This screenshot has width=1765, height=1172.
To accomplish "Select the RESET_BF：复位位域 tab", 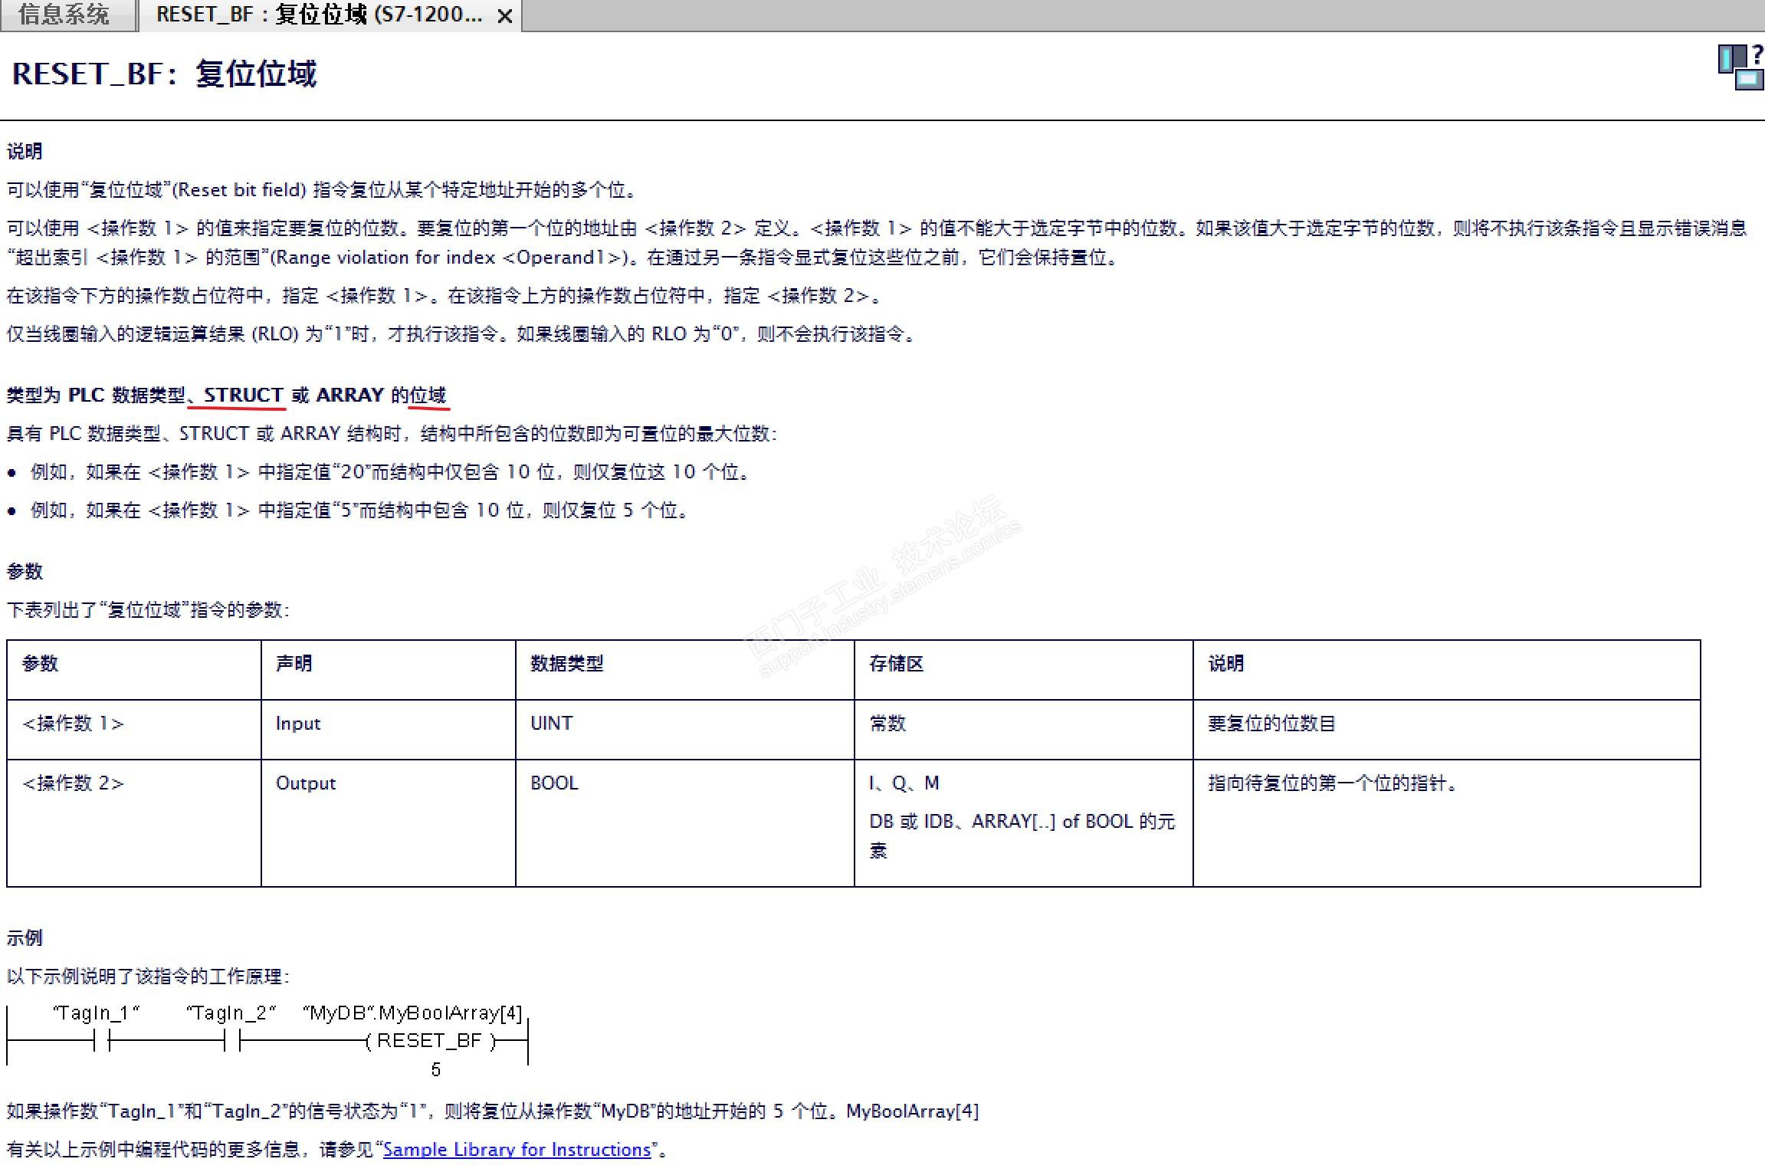I will pos(319,15).
